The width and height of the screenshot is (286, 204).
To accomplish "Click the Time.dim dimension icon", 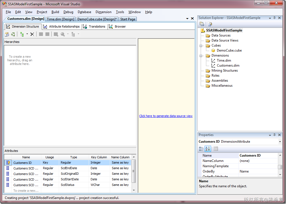I will pyautogui.click(x=213, y=60).
